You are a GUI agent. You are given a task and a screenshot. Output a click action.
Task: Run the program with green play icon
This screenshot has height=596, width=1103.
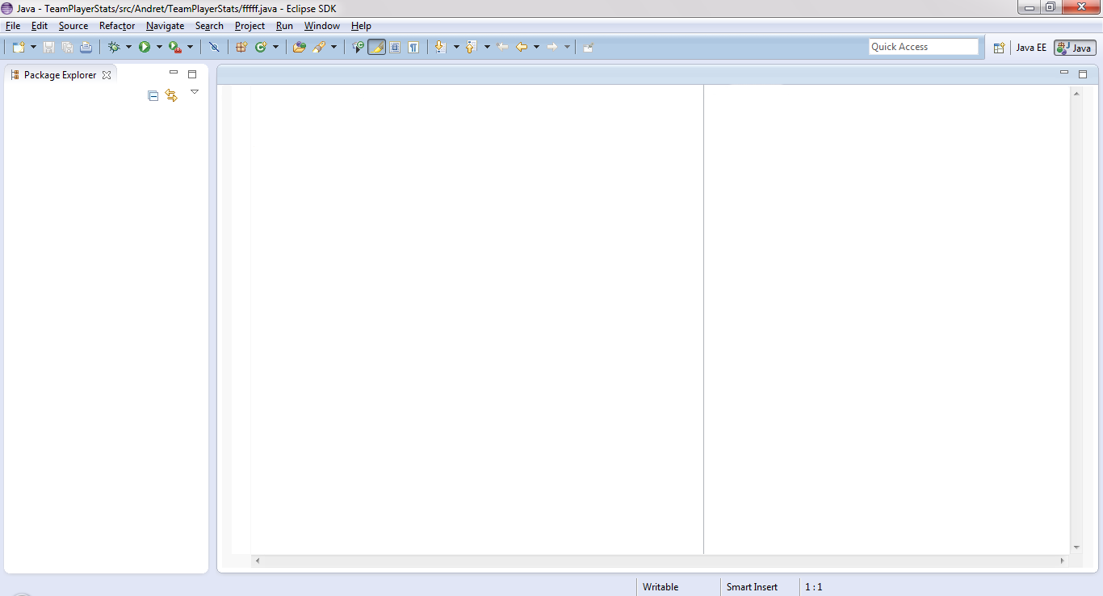click(145, 47)
